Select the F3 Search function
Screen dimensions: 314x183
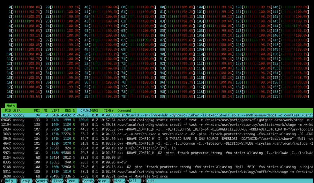pos(40,181)
